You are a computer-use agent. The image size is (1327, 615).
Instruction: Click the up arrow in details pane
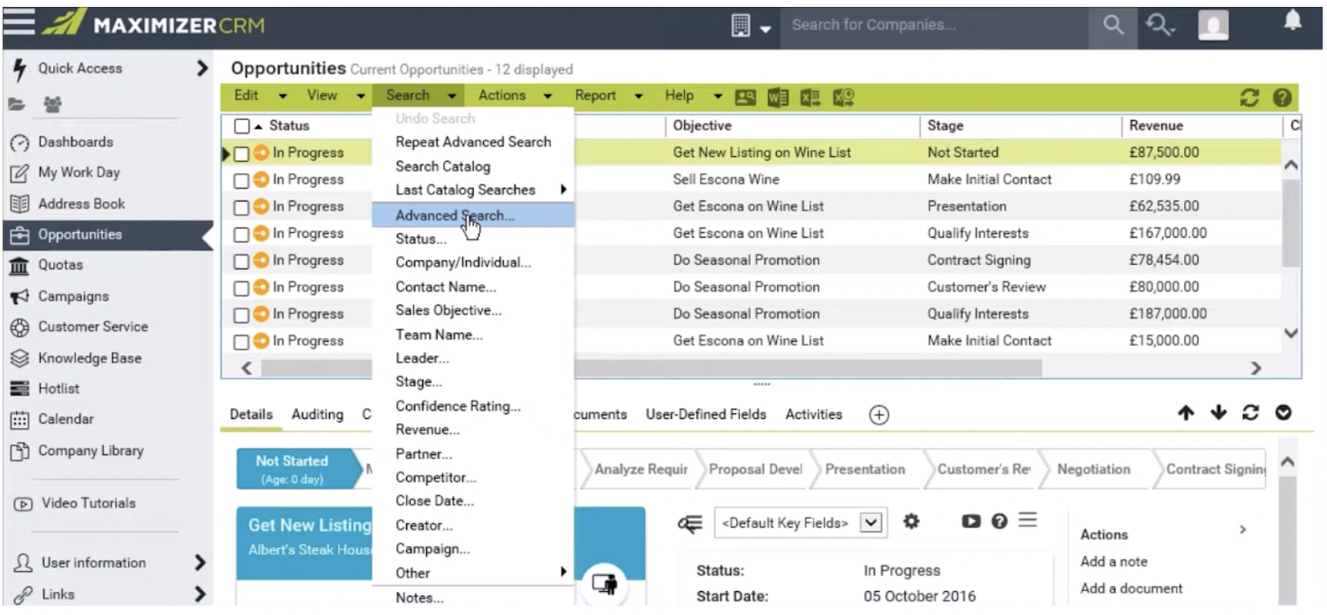pos(1185,413)
